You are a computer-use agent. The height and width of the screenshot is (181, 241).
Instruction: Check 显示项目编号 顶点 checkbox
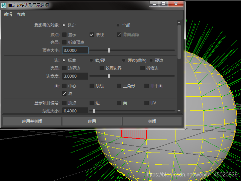click(65, 103)
